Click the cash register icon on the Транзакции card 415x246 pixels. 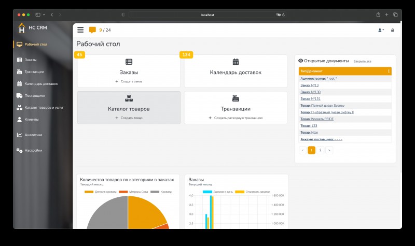[x=236, y=98]
